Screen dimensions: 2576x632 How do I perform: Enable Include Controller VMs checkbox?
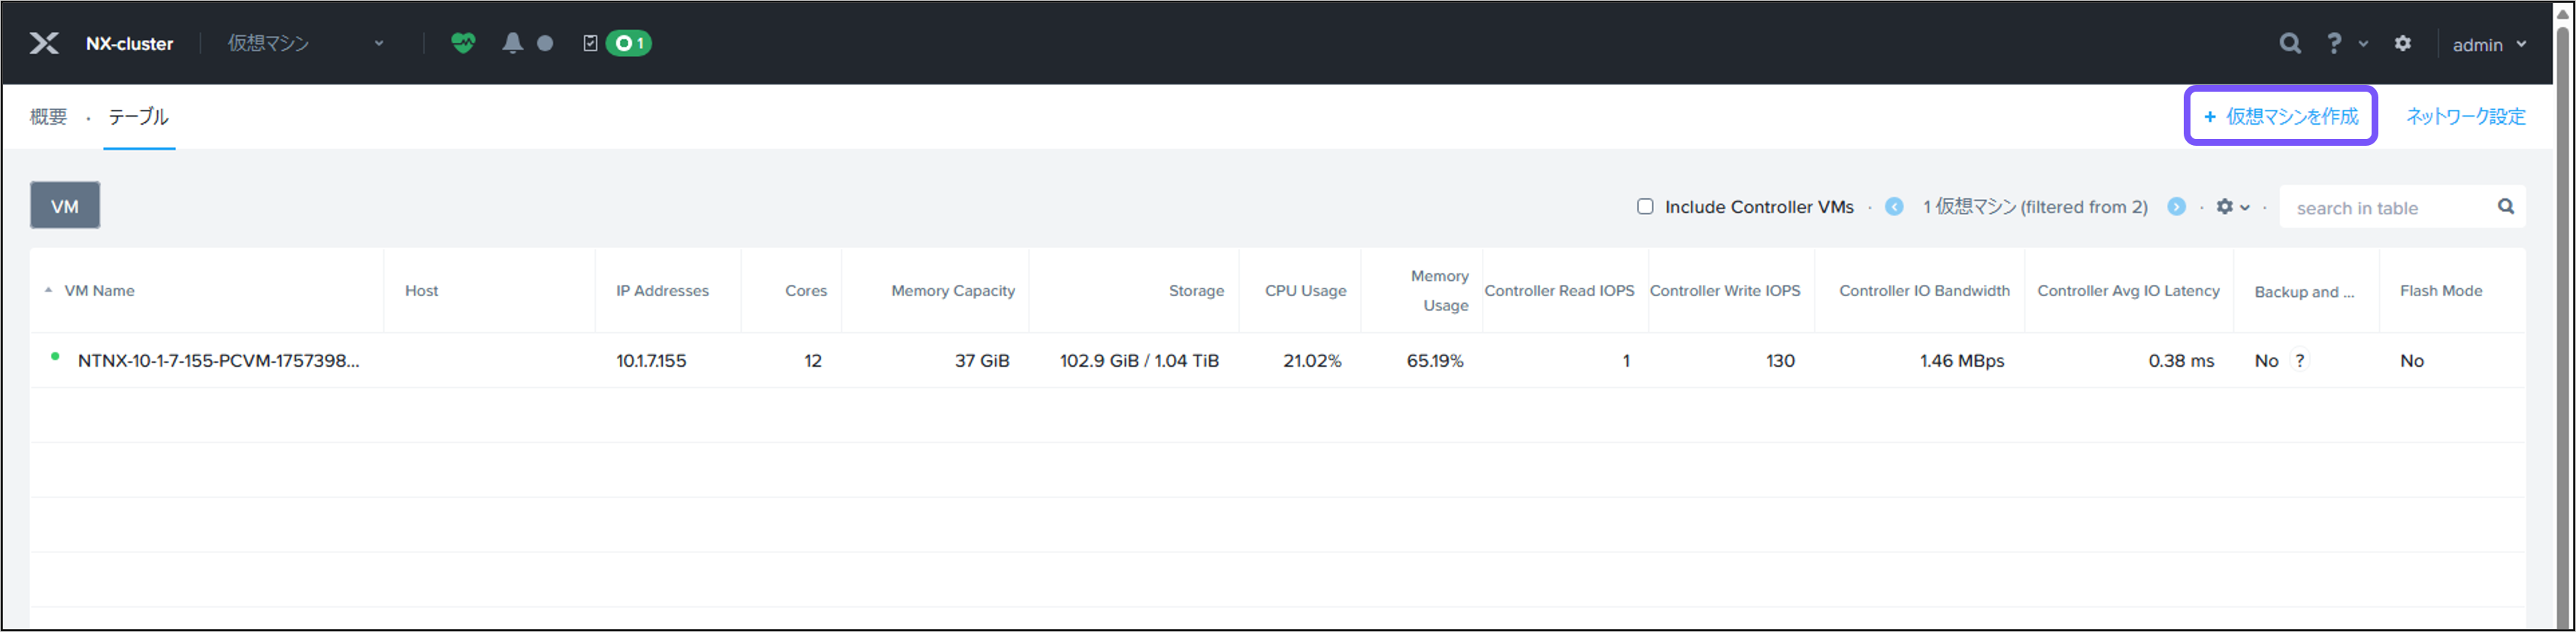click(1645, 207)
